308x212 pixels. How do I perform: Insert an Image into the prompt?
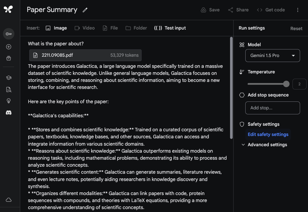click(x=56, y=28)
